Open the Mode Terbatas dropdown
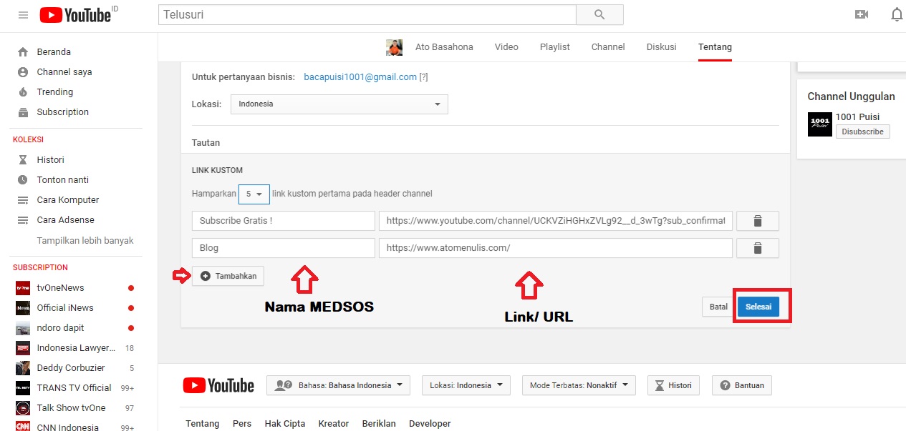This screenshot has height=431, width=906. click(x=579, y=385)
